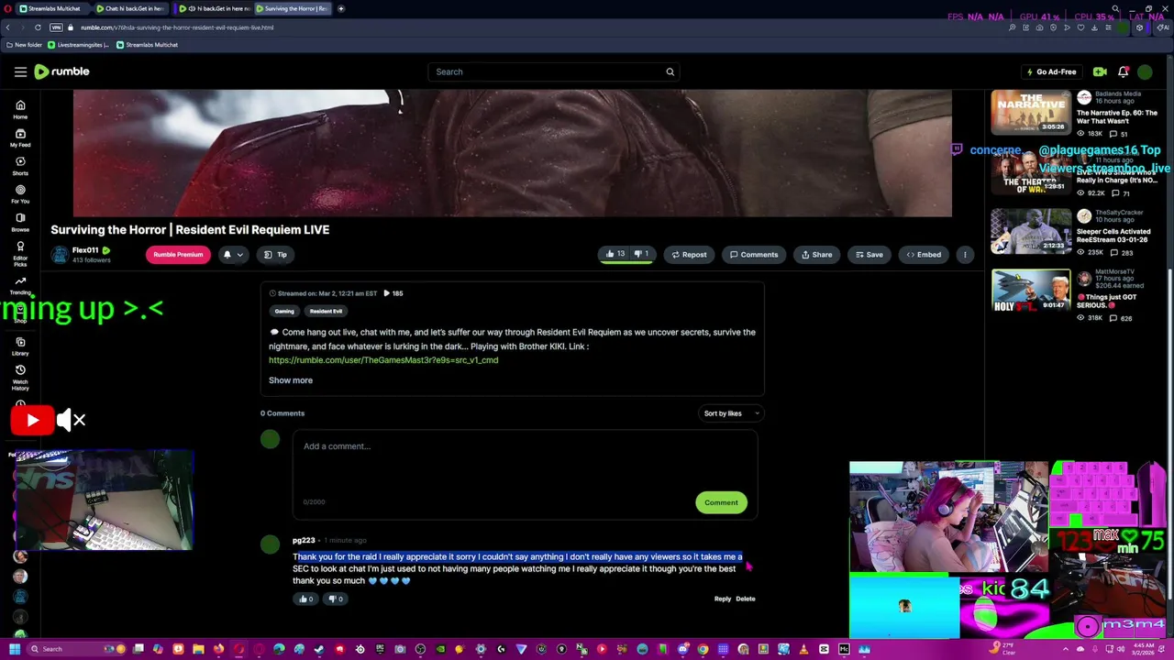The height and width of the screenshot is (660, 1174).
Task: Open the Embed button
Action: pyautogui.click(x=924, y=255)
